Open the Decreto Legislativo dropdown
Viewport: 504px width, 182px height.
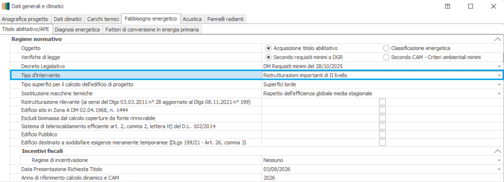(499, 66)
